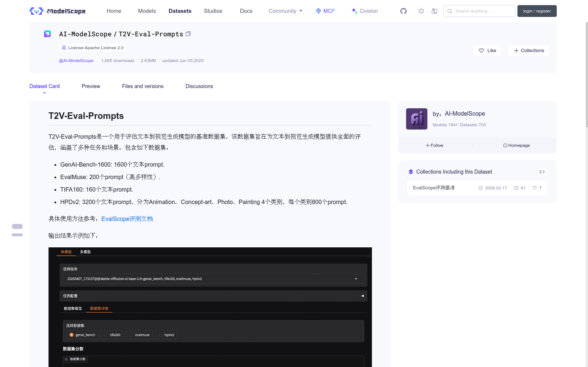Open the GitHub icon link
The width and height of the screenshot is (588, 367).
click(x=404, y=11)
